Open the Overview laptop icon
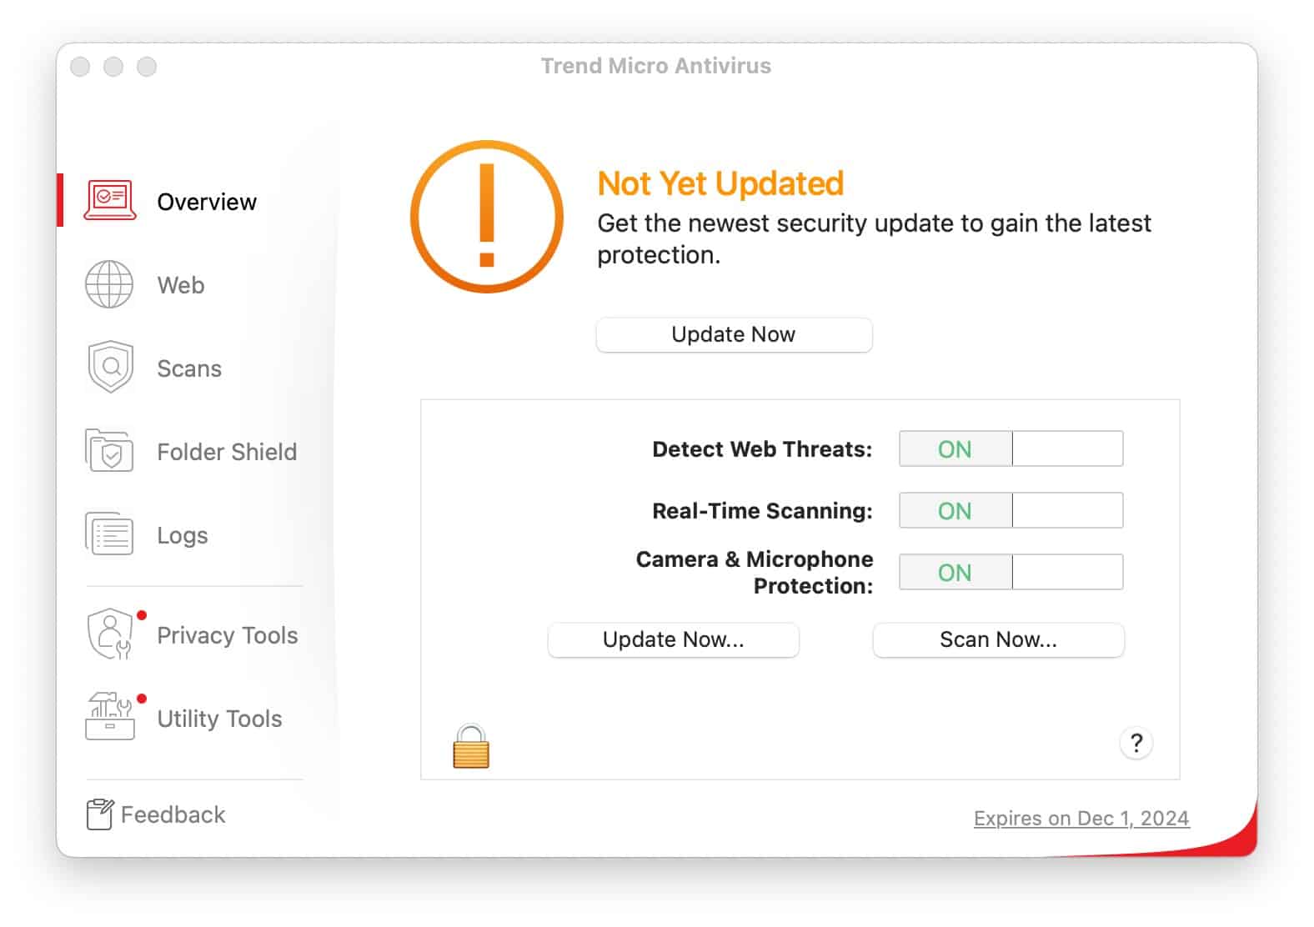This screenshot has height=927, width=1314. [x=109, y=201]
